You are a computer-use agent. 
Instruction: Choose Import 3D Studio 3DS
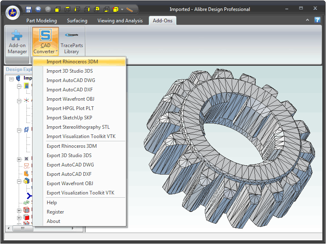(x=79, y=71)
